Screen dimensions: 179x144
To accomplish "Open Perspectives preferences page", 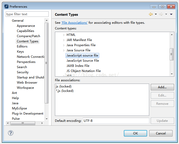I will tap(26, 62).
